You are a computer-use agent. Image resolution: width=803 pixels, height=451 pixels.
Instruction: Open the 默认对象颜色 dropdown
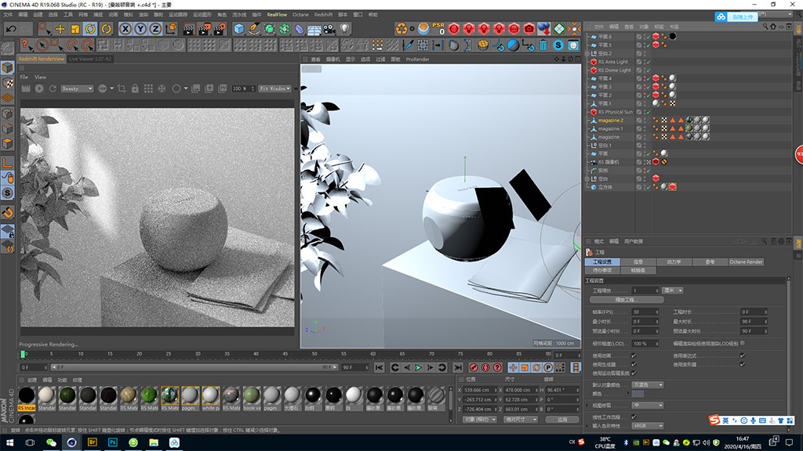point(647,384)
